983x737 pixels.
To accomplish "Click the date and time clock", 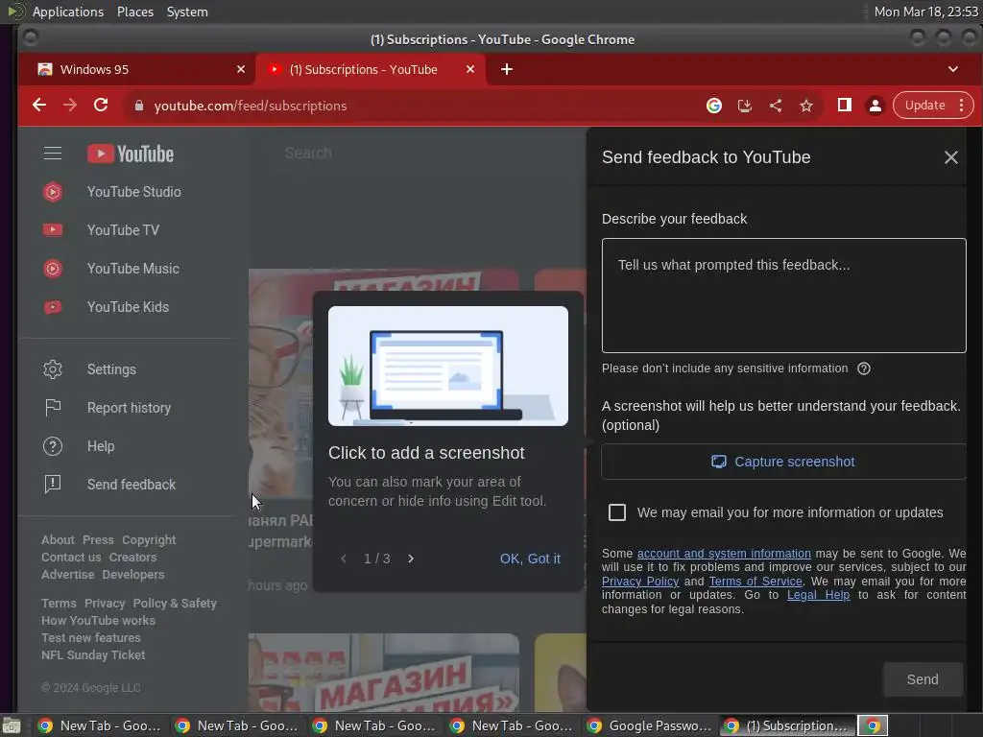I will click(x=926, y=12).
